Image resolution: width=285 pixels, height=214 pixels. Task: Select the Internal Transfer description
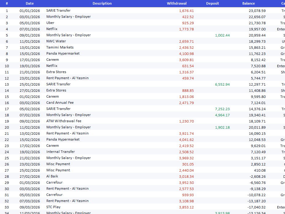click(60, 152)
